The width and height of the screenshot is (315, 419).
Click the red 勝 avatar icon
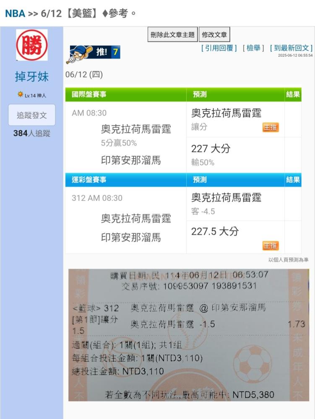click(32, 45)
